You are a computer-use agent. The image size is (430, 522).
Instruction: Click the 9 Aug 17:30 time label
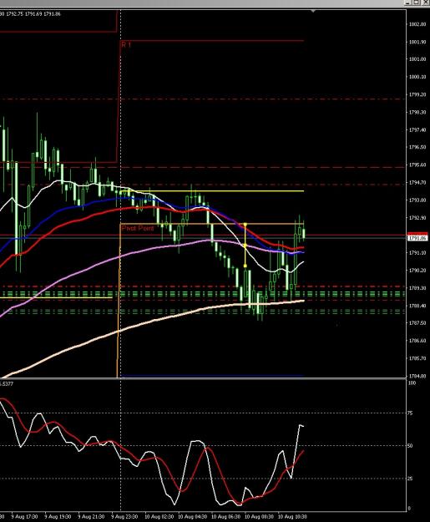click(x=24, y=517)
